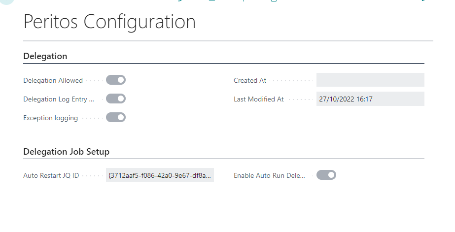Disable the Enable Auto Run Delegation toggle

(x=326, y=174)
